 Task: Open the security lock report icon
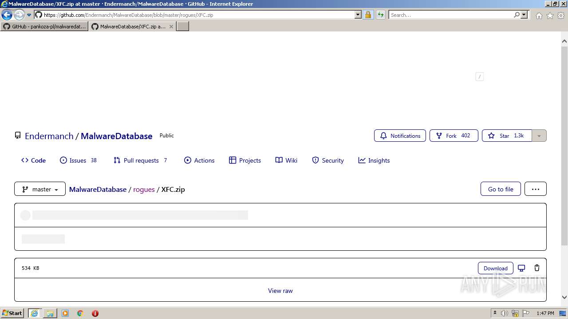[368, 15]
